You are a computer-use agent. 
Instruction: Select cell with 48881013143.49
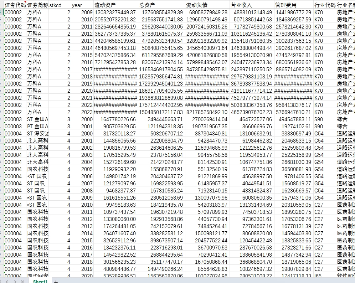point(252,12)
